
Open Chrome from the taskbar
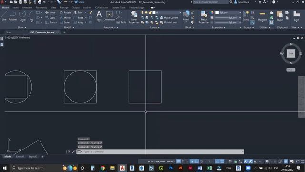tap(102, 168)
